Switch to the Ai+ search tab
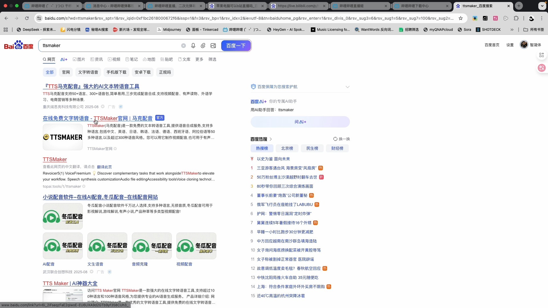Screen dimensions: 548x308 [64, 59]
